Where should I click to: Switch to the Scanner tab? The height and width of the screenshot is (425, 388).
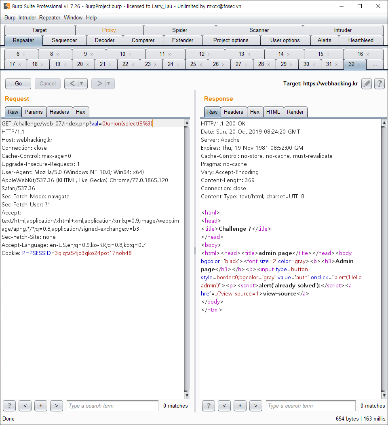pyautogui.click(x=259, y=30)
